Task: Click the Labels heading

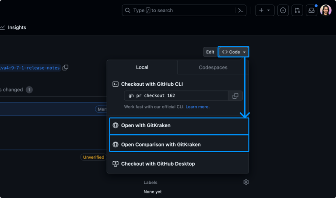Action: pos(150,182)
